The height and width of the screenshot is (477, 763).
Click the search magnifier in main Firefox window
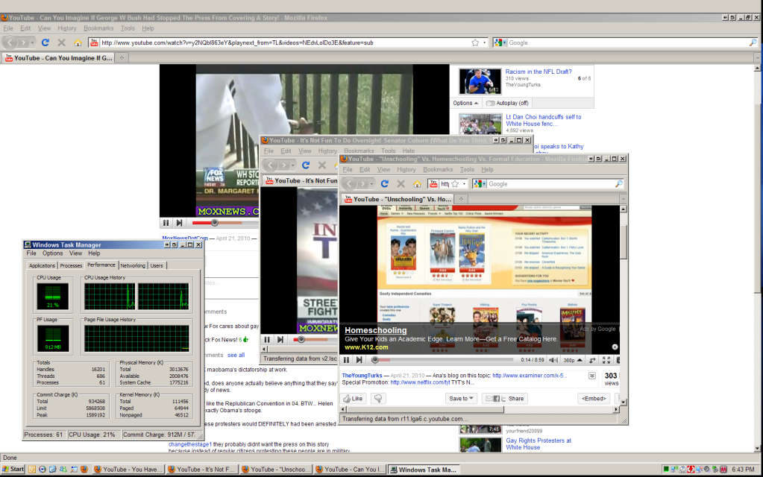[x=753, y=42]
